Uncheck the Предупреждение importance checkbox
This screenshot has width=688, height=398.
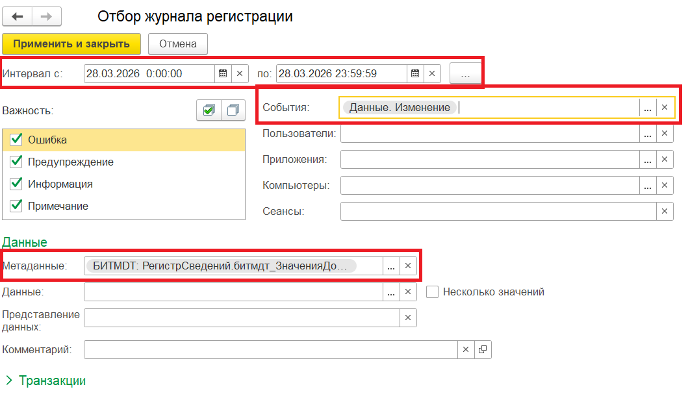16,162
